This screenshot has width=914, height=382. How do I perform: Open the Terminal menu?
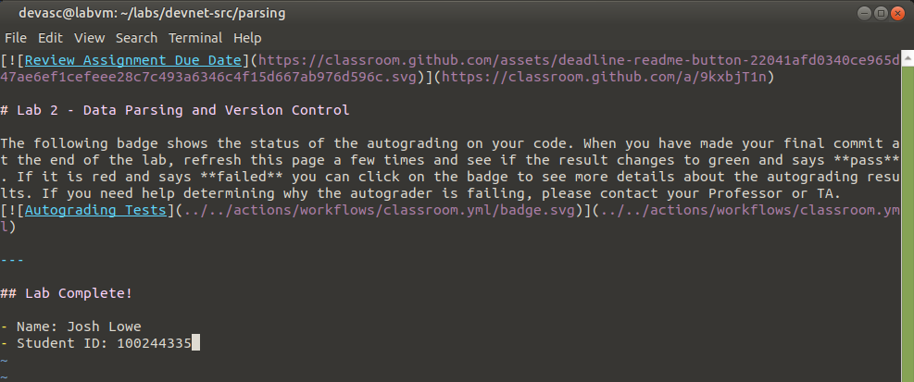[195, 38]
